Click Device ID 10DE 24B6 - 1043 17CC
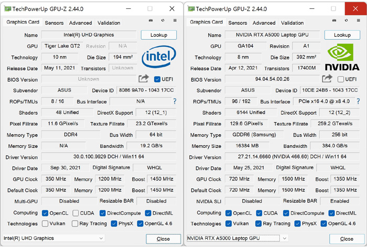Viewport: 367px width, 249px height. coord(330,90)
